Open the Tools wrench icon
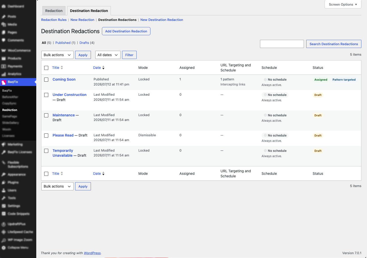367x258 pixels. (4, 198)
